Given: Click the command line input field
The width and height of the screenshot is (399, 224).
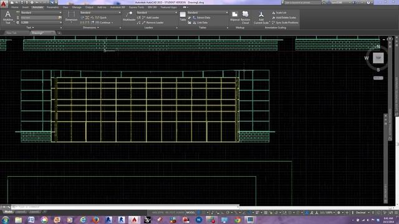Looking at the screenshot, I should click(x=125, y=207).
